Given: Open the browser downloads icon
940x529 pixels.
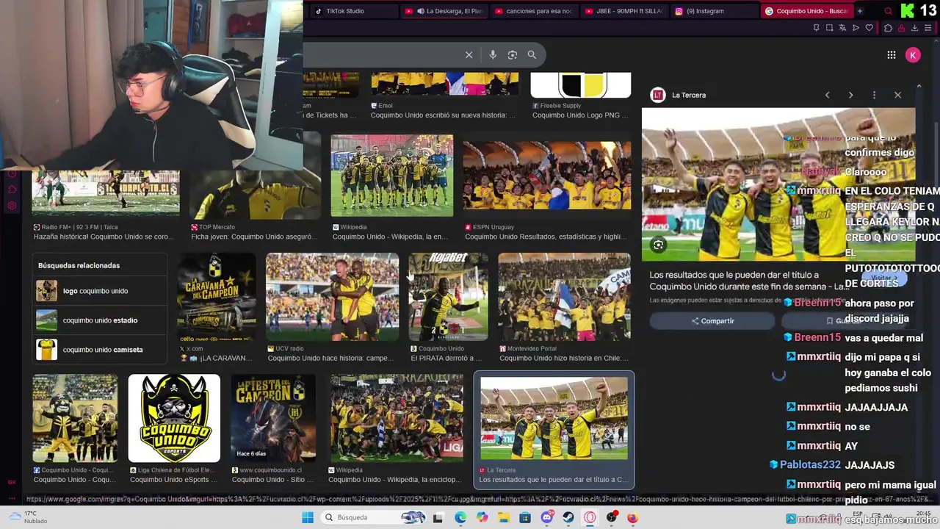Looking at the screenshot, I should pos(914,28).
